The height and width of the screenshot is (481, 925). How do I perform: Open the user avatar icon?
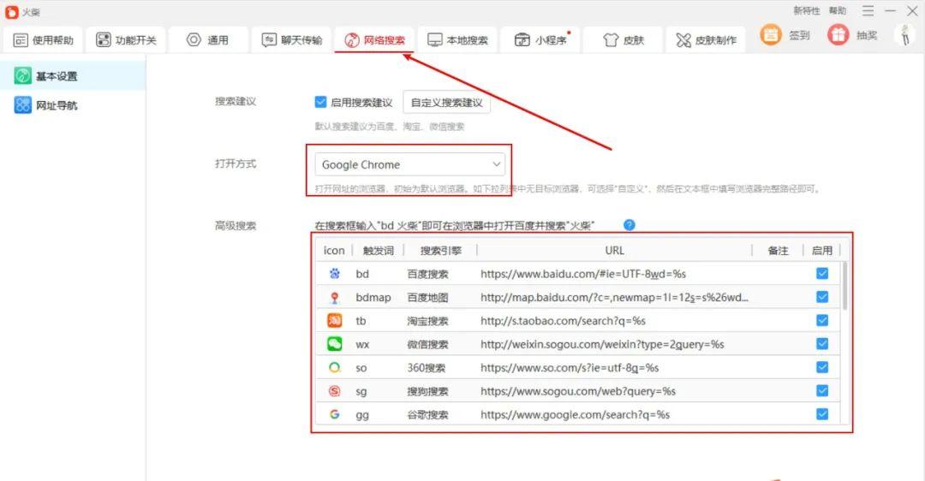click(905, 35)
